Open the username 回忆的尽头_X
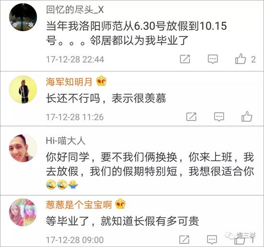 (x=75, y=10)
